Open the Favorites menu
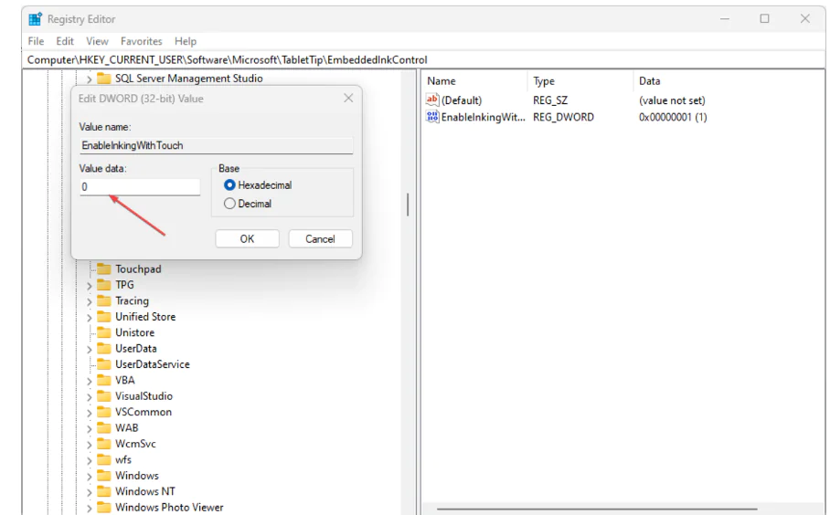The height and width of the screenshot is (515, 830). pos(142,41)
